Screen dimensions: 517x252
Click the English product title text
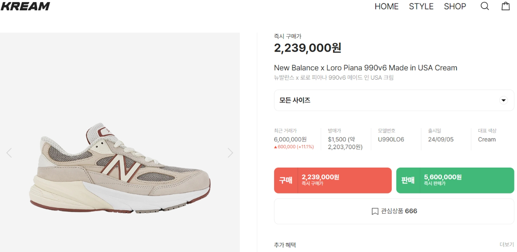pyautogui.click(x=365, y=68)
